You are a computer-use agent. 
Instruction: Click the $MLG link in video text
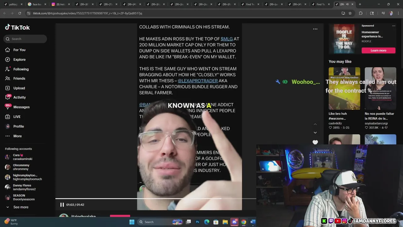pos(227,39)
